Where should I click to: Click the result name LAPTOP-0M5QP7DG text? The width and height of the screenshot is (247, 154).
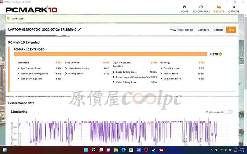(x=42, y=30)
